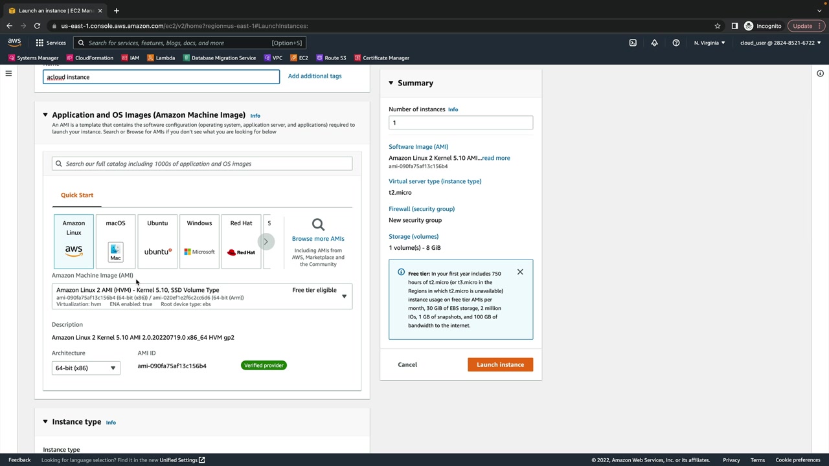Open Lambda service shortcut
This screenshot has height=466, width=829.
[x=161, y=58]
